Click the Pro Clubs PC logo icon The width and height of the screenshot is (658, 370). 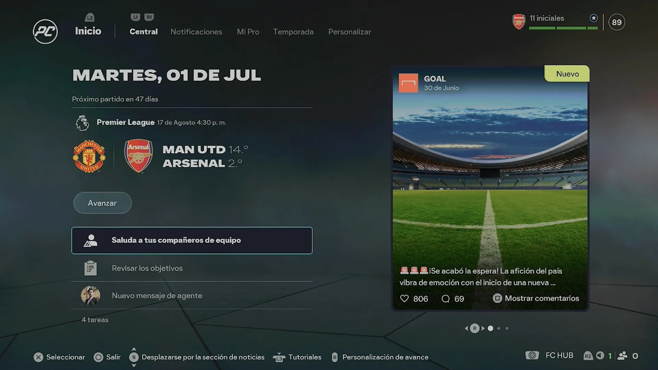point(45,32)
